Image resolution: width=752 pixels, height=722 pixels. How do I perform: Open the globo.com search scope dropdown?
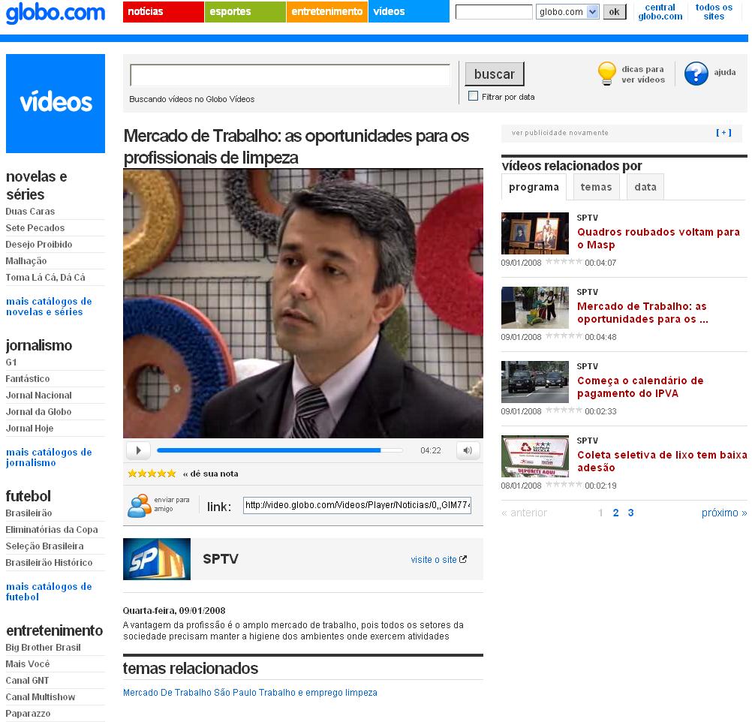click(x=567, y=12)
